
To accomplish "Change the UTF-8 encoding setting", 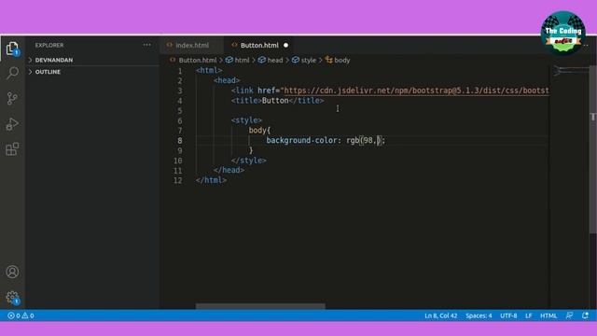I will point(508,315).
